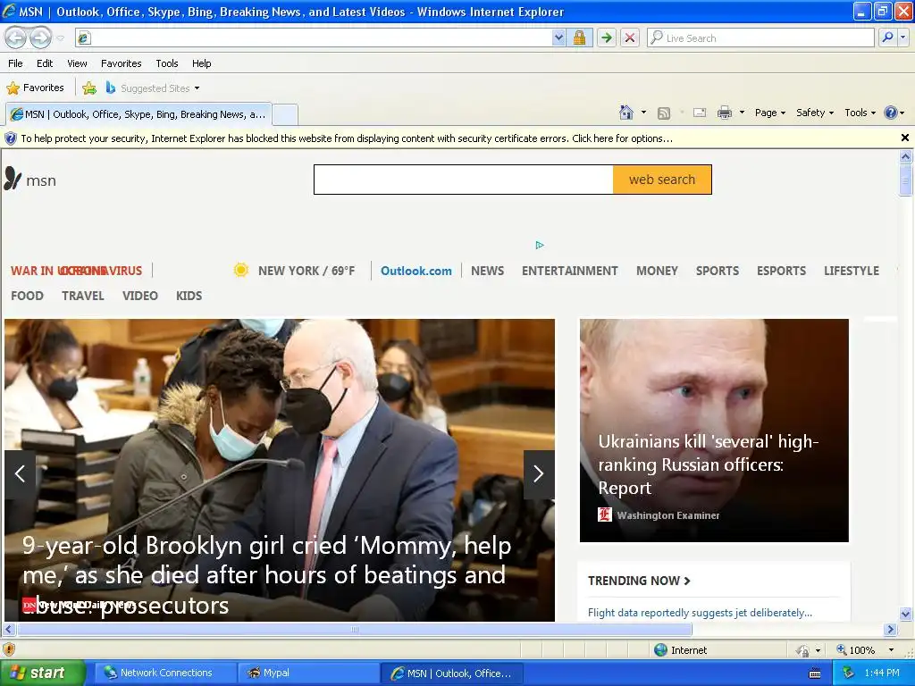This screenshot has width=915, height=686.
Task: Click in the MSN web search field
Action: pos(464,180)
